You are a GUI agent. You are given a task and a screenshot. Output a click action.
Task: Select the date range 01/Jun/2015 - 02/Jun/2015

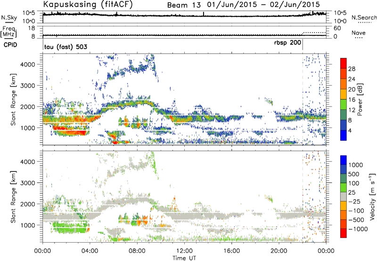263,5
